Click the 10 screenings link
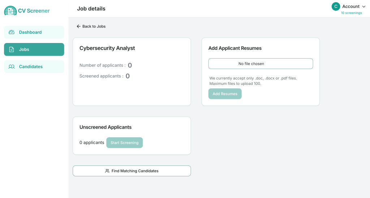Image resolution: width=370 pixels, height=198 pixels. tap(351, 13)
